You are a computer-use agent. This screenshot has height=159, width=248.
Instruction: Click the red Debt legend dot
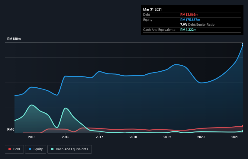pos(10,149)
